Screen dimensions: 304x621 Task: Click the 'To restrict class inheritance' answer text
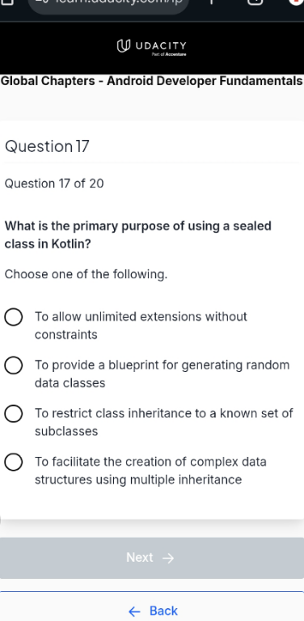(164, 422)
